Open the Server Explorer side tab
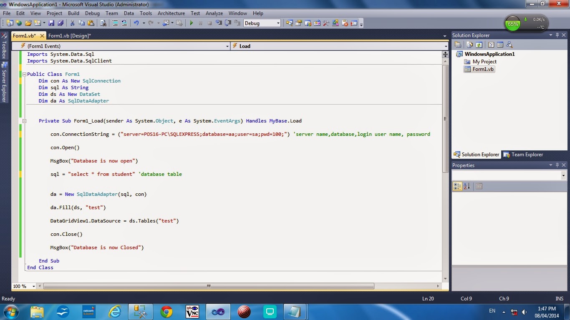Image resolution: width=570 pixels, height=320 pixels. pos(4,82)
